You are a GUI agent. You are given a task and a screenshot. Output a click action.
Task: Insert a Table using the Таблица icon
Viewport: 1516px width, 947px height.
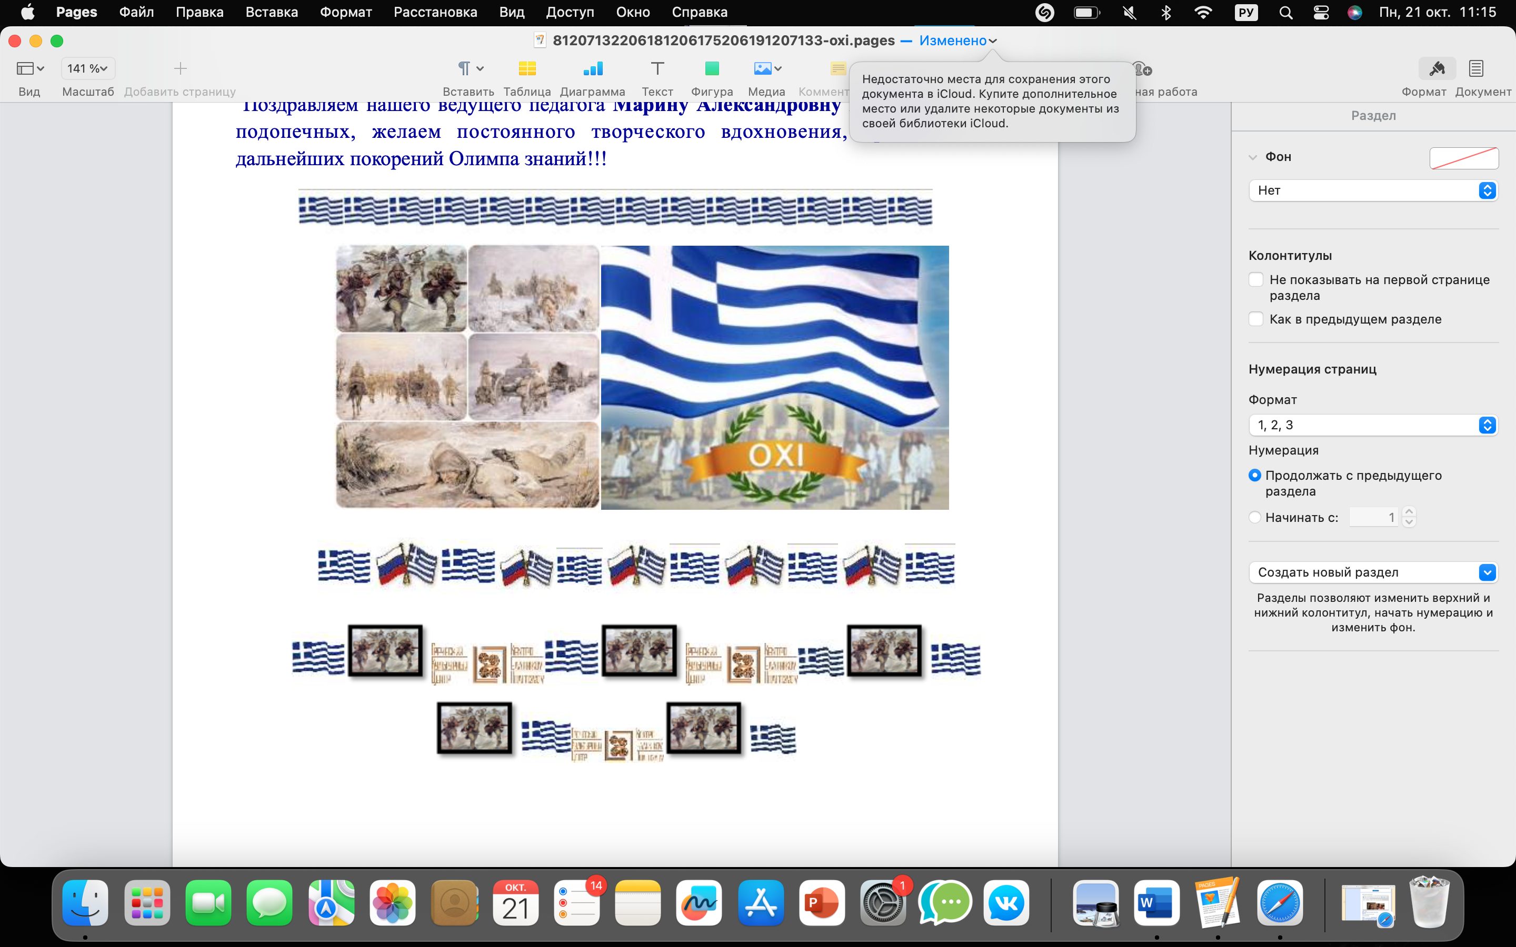click(527, 68)
